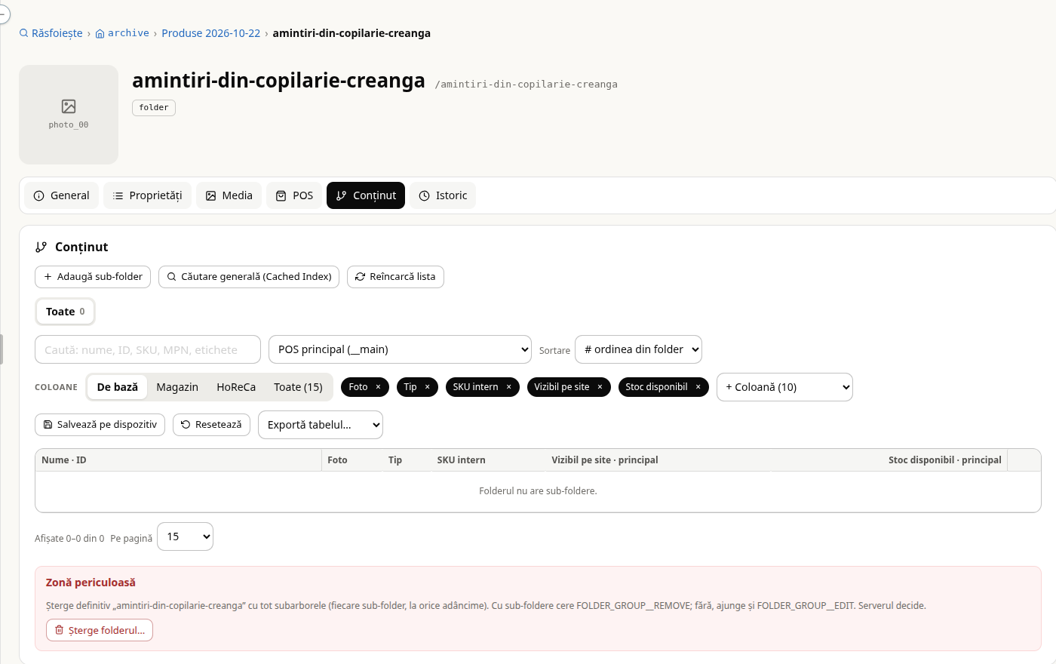The width and height of the screenshot is (1056, 664).
Task: Select the HoReCa column preset
Action: pos(236,387)
